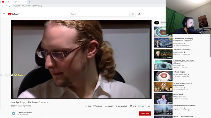Screen dimensions: 211x118
Task: Click Rex Hamilton MD channel name
Action: coord(179,66)
